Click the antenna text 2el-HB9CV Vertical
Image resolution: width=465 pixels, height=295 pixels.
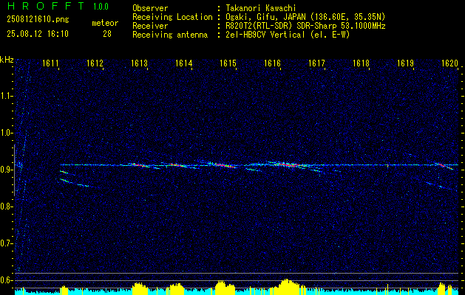265,35
